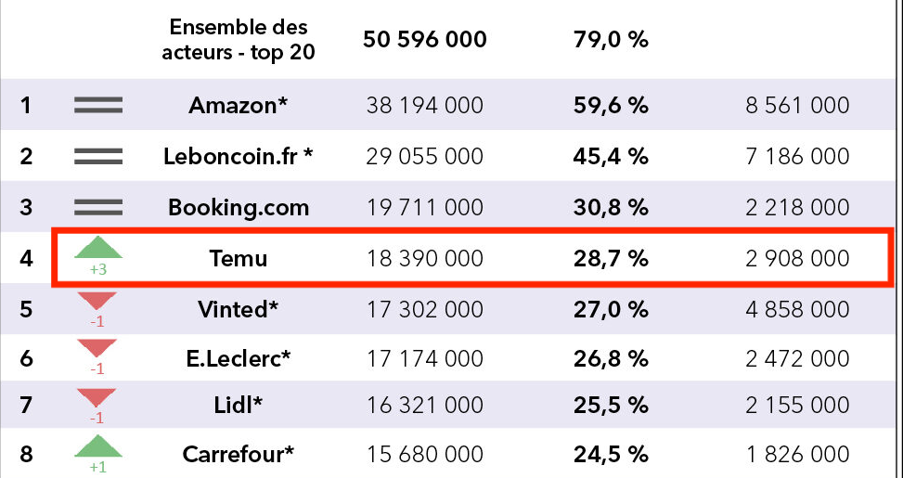
Task: Click the equal-rank icon beside Amazon
Action: [97, 106]
